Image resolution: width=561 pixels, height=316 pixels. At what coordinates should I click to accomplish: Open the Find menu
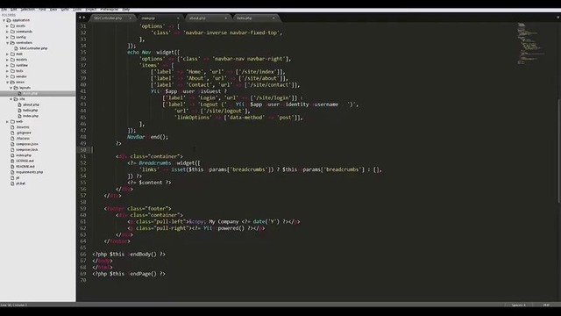coord(42,10)
